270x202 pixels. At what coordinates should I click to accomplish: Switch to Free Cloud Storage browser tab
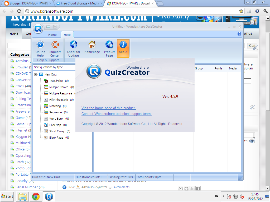[79, 3]
